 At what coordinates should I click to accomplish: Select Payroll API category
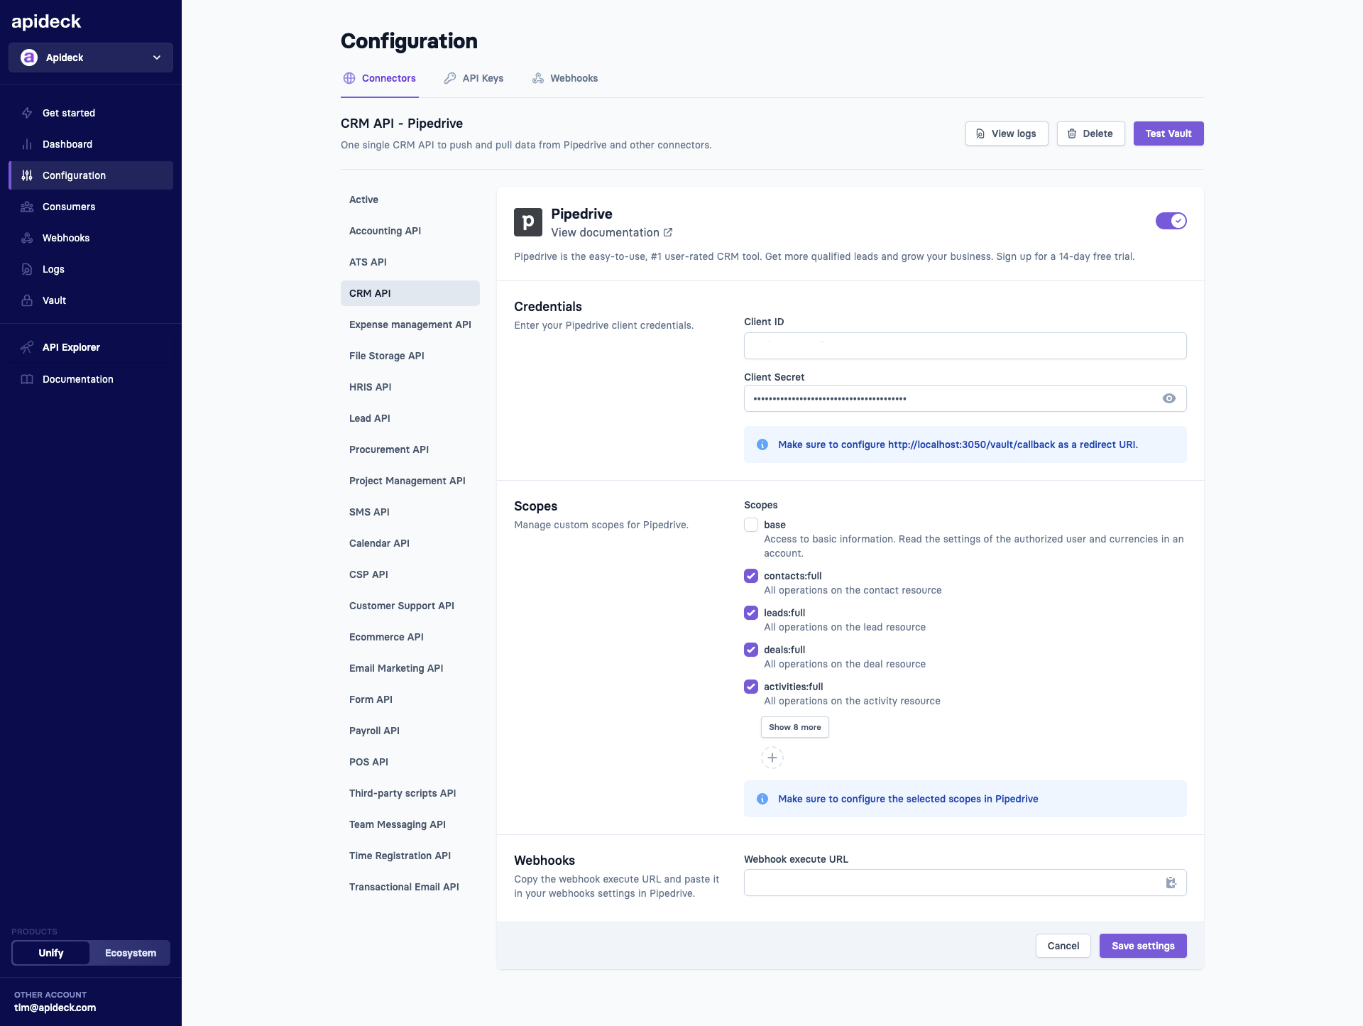pos(410,731)
